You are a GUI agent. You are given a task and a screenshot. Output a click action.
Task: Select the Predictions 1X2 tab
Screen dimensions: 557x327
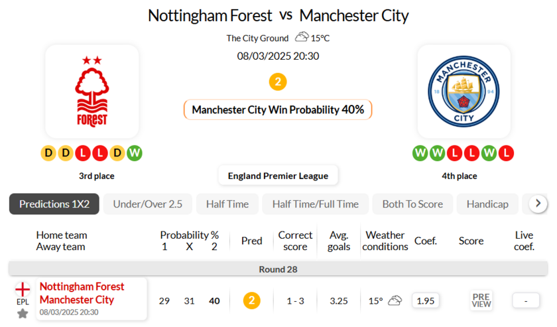point(54,204)
